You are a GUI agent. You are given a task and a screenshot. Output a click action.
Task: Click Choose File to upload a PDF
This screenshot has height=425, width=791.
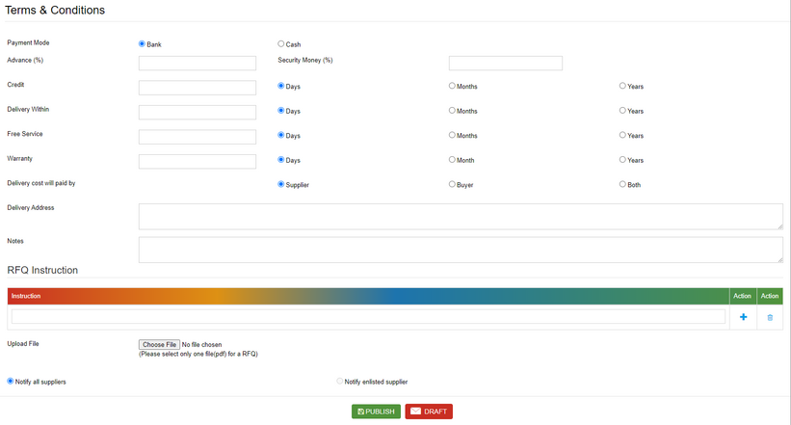[159, 344]
